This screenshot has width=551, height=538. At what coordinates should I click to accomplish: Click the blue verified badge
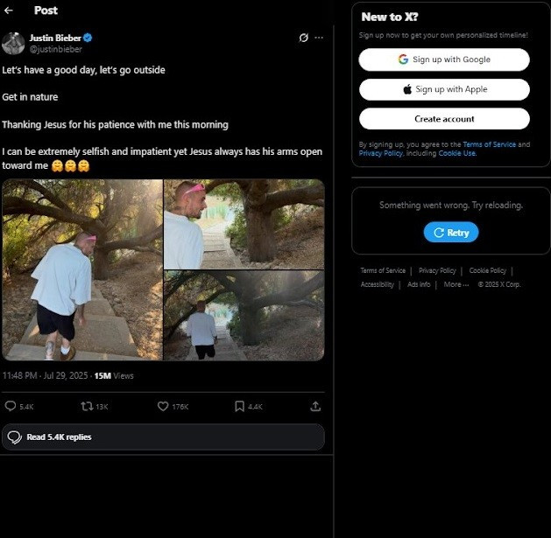pos(88,38)
